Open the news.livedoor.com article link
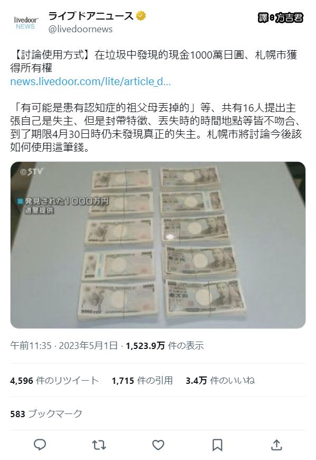 pos(90,81)
